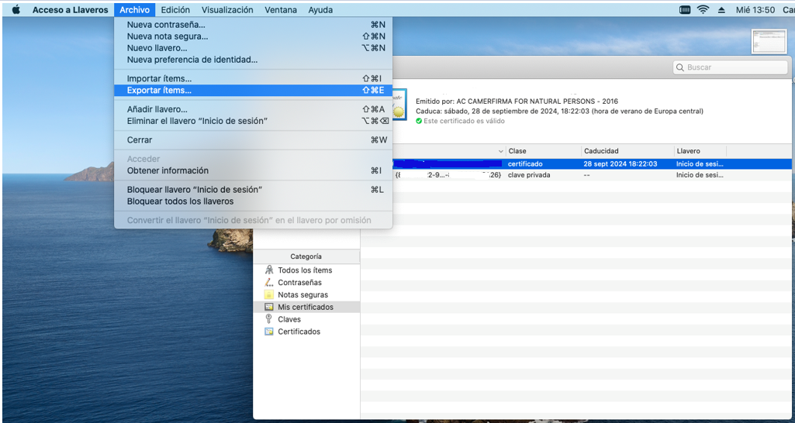
Task: Select Mis certificados category
Action: (306, 307)
